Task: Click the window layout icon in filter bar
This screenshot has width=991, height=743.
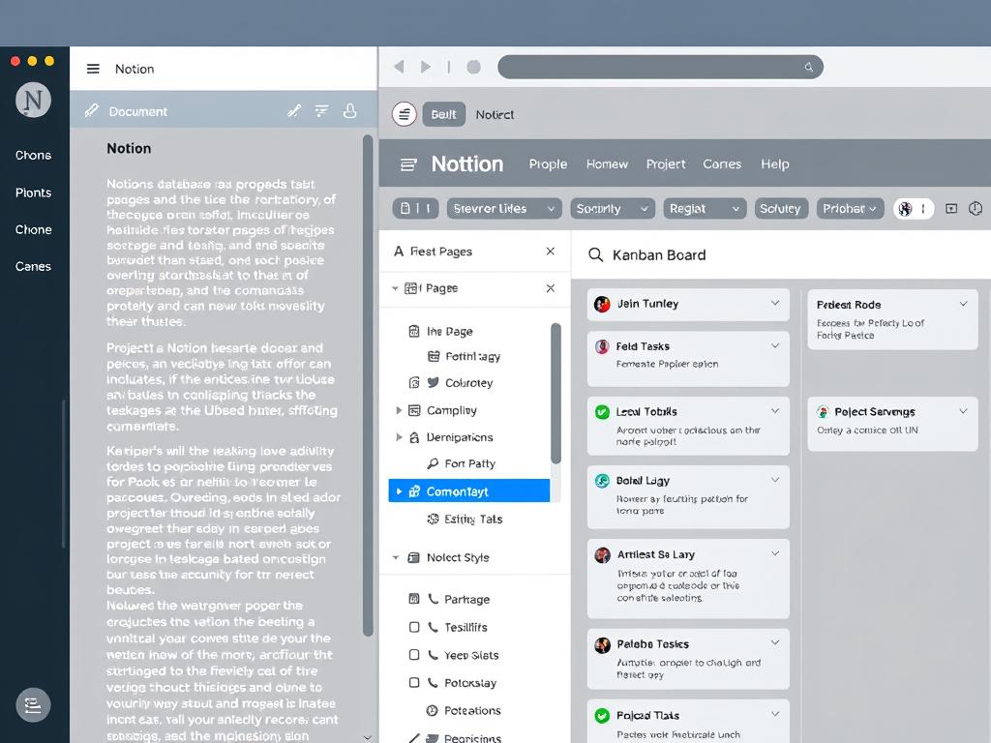Action: pos(951,209)
